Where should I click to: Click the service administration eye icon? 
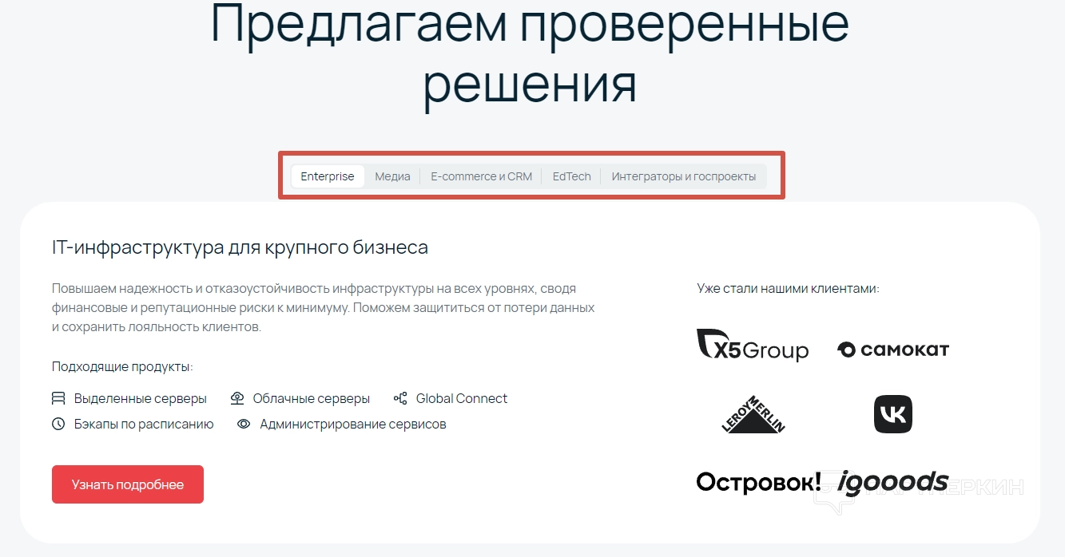click(x=244, y=424)
